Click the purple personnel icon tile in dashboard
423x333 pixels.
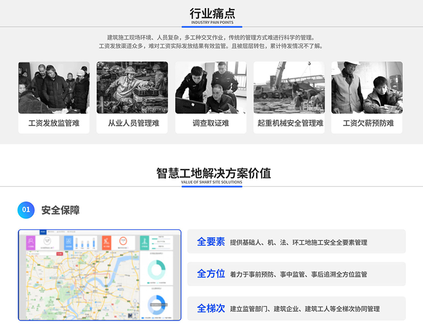[x=31, y=242]
